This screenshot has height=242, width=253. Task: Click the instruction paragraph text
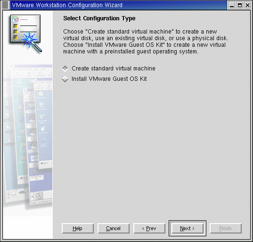pos(146,42)
